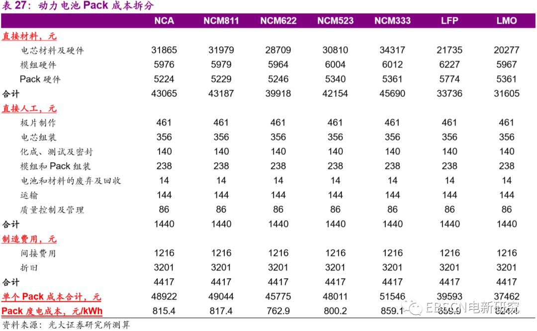537x331 pixels.
Task: Select the NCA column header
Action: tap(164, 21)
